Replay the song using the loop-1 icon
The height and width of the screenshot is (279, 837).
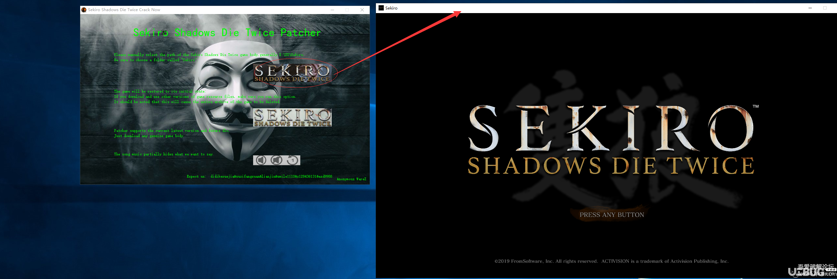[x=292, y=160]
